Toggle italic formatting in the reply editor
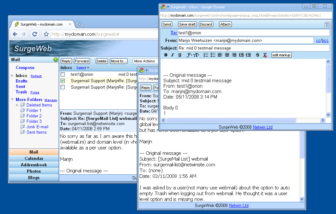 172,55
